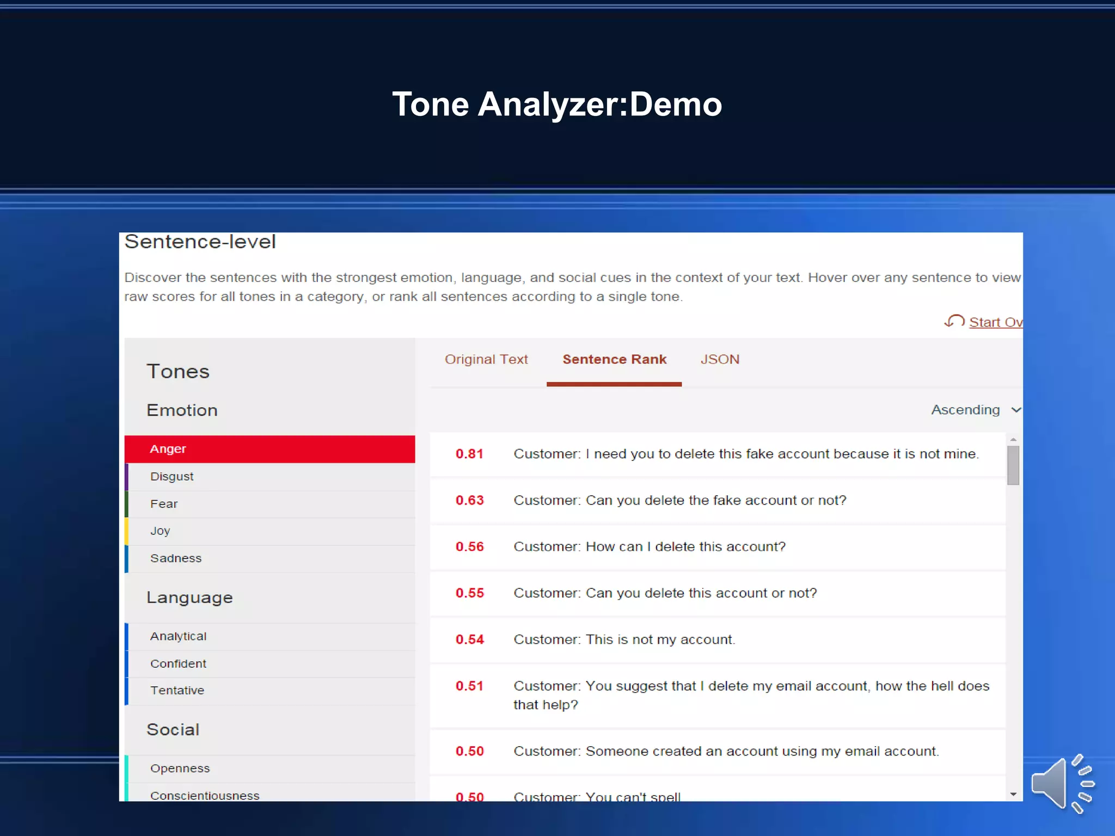Click the Start Over undo arrow icon
Viewport: 1115px width, 836px height.
(954, 321)
